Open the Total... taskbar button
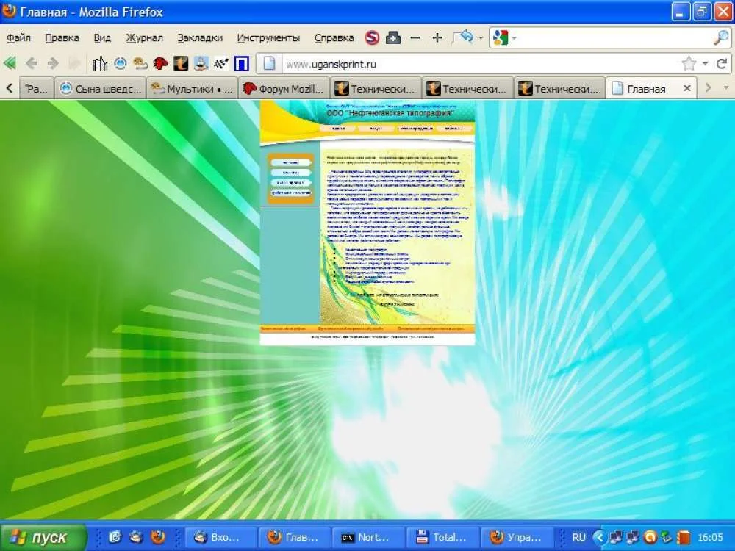The image size is (735, 551). click(443, 537)
